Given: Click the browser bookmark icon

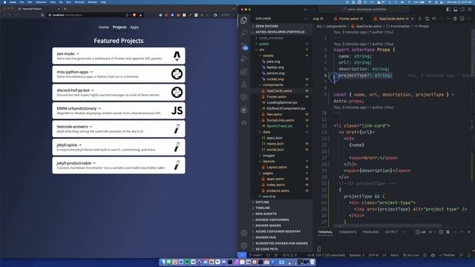Looking at the screenshot, I should click(42, 15).
